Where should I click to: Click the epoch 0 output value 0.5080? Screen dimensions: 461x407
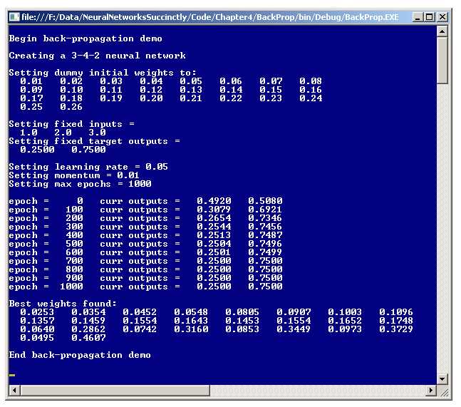[265, 201]
